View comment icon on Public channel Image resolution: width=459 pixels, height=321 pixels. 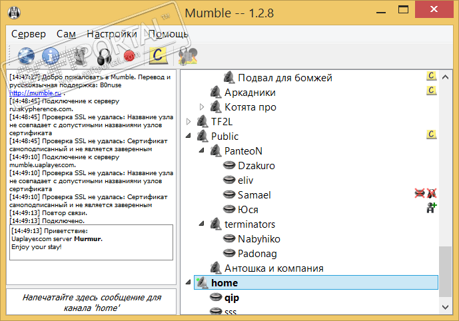point(431,135)
